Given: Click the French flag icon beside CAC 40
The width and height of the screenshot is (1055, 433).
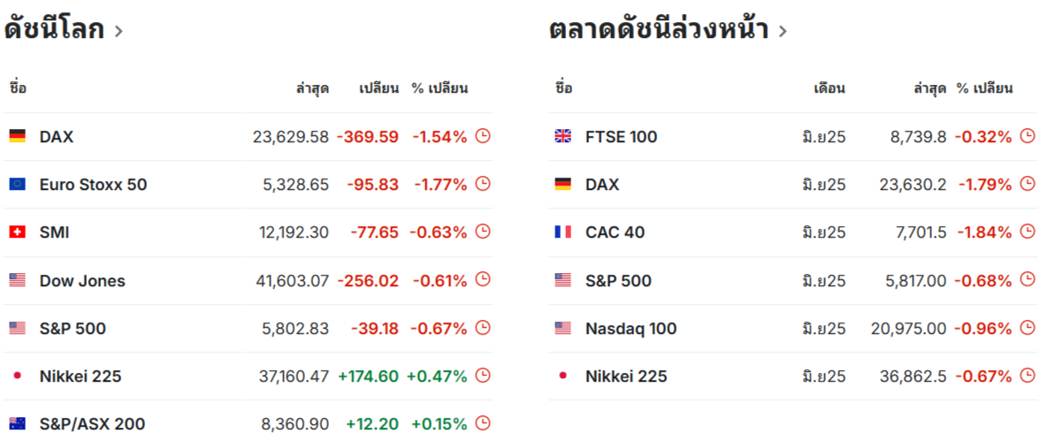Looking at the screenshot, I should pyautogui.click(x=562, y=232).
